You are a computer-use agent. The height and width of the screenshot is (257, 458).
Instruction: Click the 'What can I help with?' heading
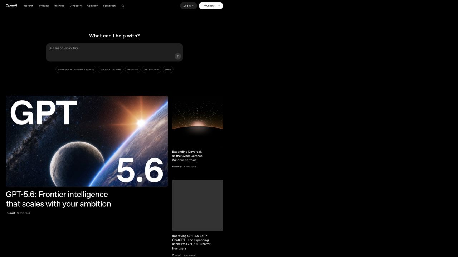pos(114,36)
